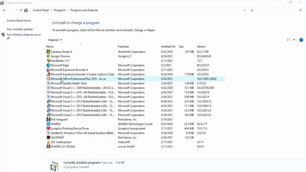The height and width of the screenshot is (172, 306).
Task: Click the Microsoft Edge program icon
Action: (x=48, y=65)
